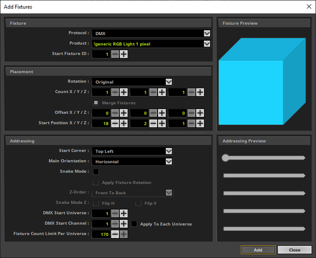The width and height of the screenshot is (316, 258).
Task: Increase Count Z with plus button
Action: click(x=200, y=92)
